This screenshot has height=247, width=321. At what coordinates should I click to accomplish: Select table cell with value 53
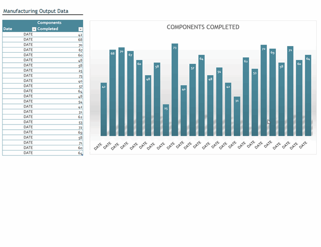60,122
